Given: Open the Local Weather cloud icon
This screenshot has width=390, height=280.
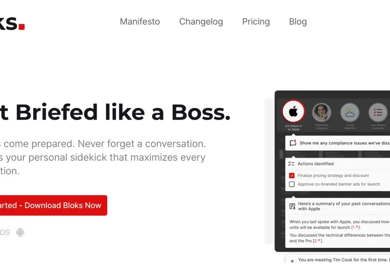Looking at the screenshot, I should click(x=350, y=112).
